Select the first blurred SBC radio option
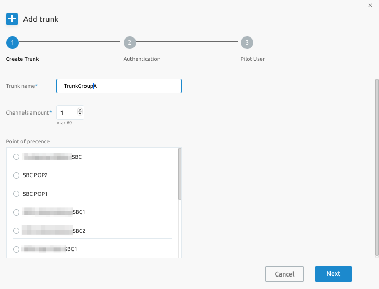The width and height of the screenshot is (379, 289). [x=16, y=157]
